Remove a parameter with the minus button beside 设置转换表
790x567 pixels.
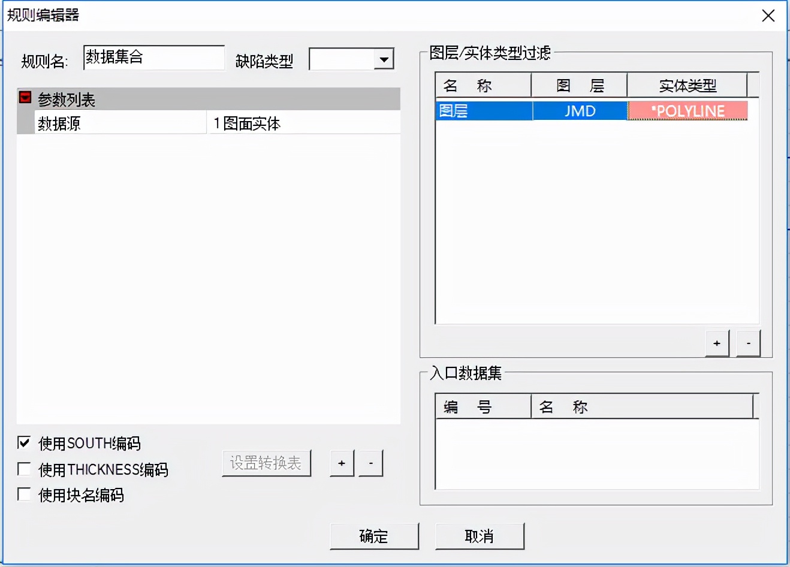371,463
